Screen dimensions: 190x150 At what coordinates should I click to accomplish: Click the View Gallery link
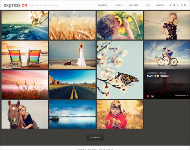pyautogui.click(x=181, y=95)
